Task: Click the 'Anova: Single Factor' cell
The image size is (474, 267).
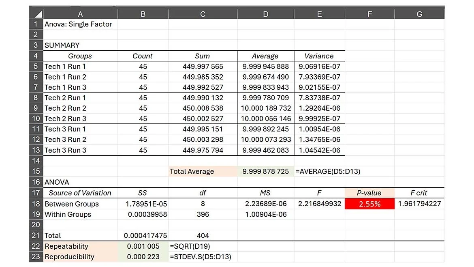Action: point(80,24)
